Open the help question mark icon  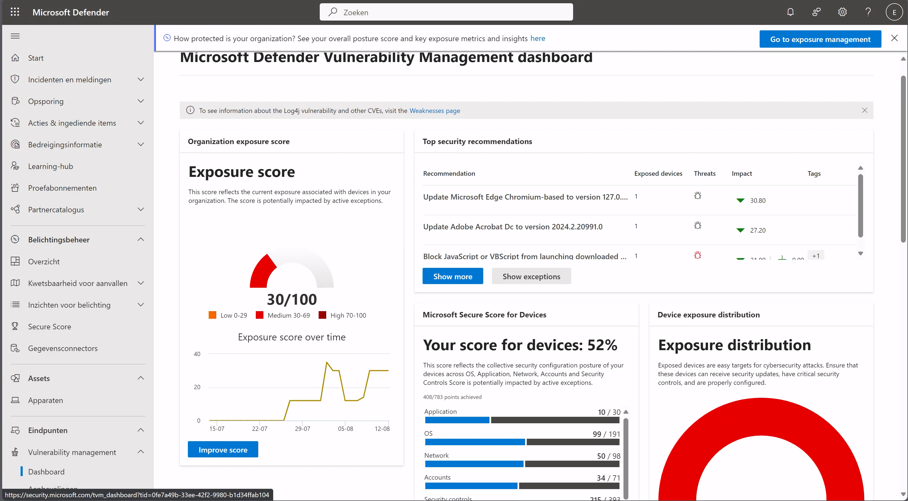pos(868,12)
